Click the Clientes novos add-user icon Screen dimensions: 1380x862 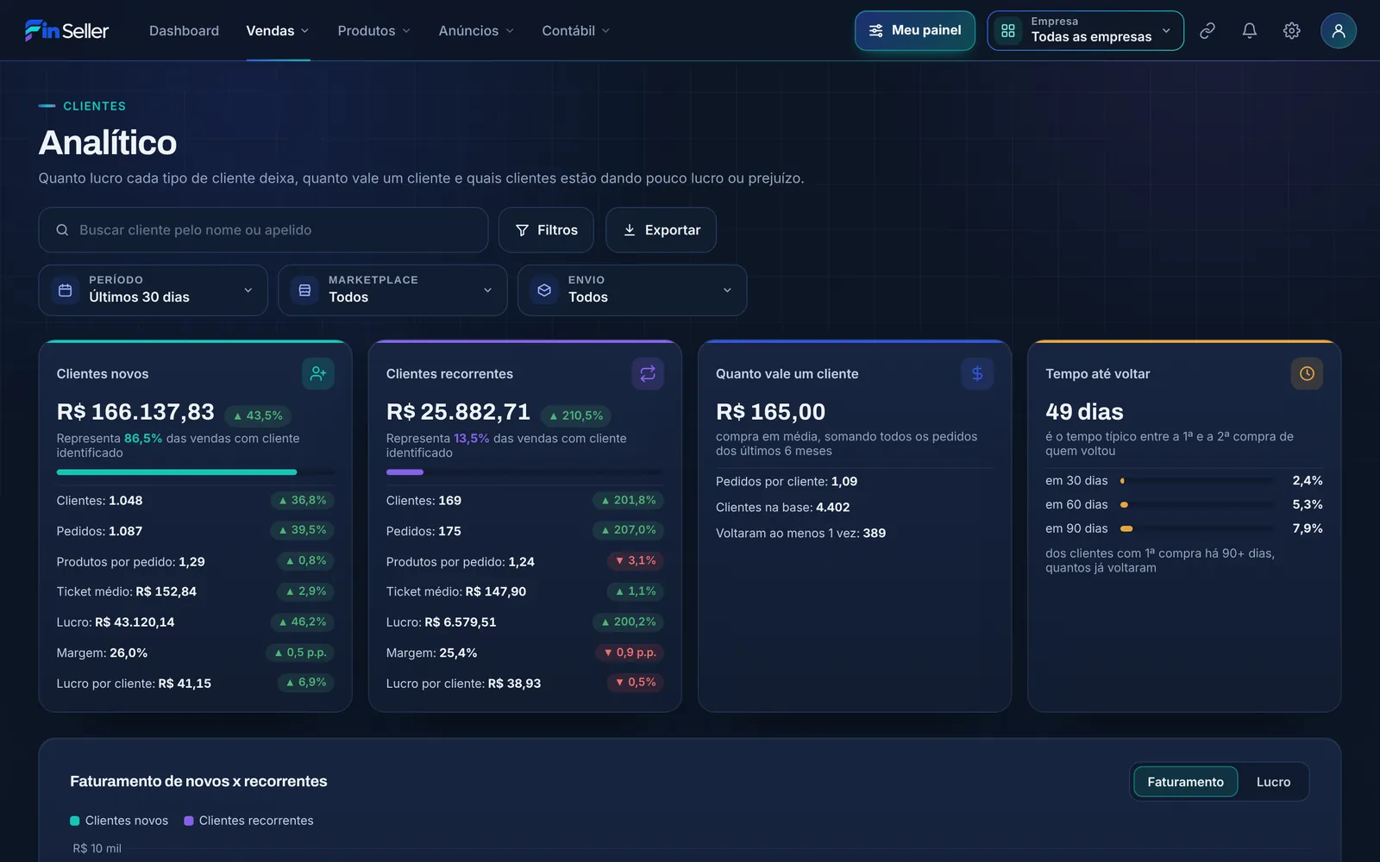[318, 373]
